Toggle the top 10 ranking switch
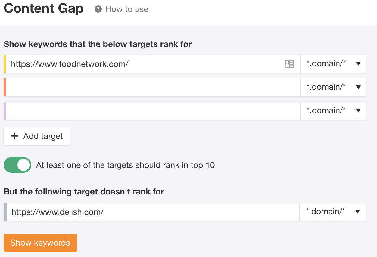 [x=17, y=165]
